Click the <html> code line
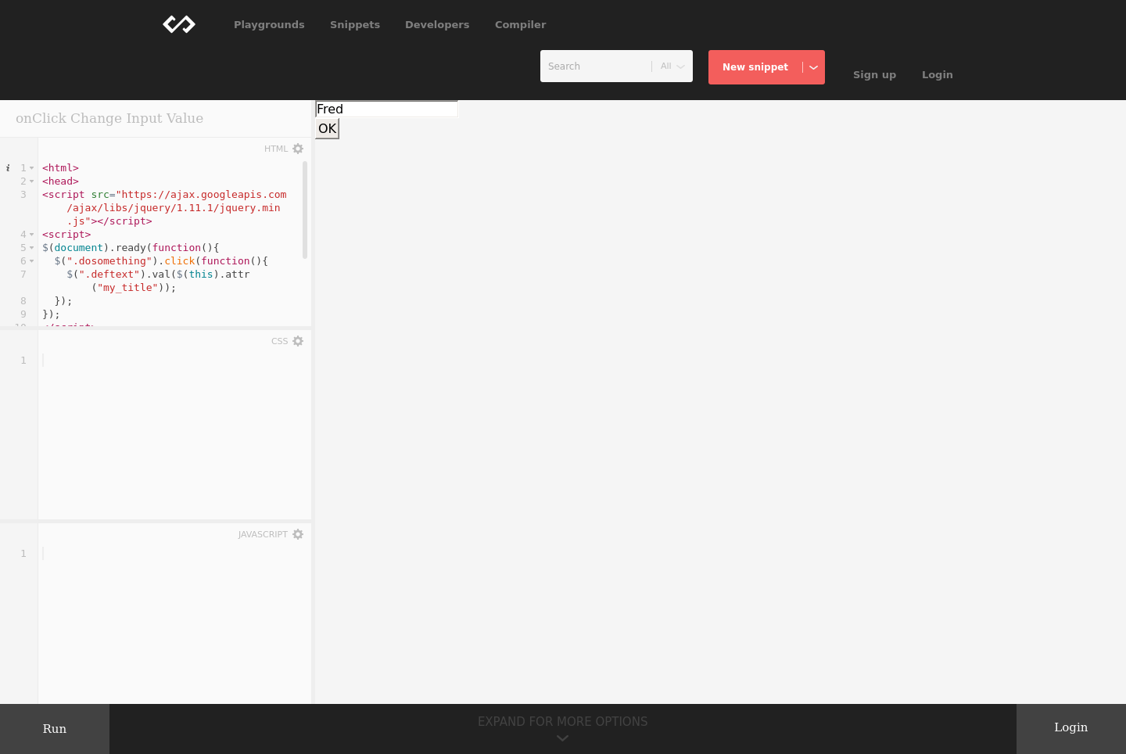The image size is (1126, 754). click(60, 168)
